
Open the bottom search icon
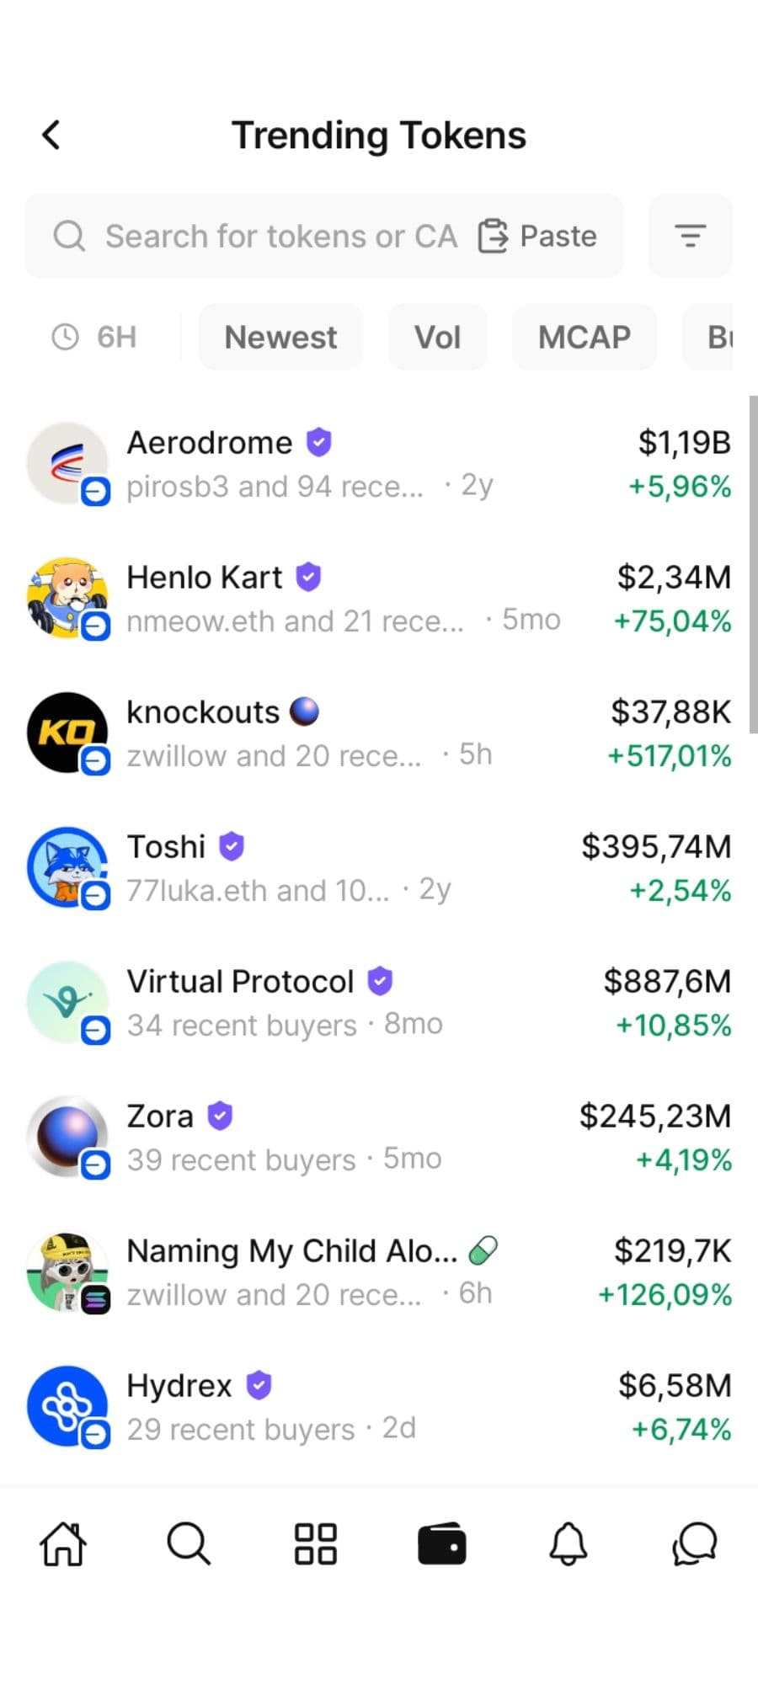click(x=189, y=1544)
